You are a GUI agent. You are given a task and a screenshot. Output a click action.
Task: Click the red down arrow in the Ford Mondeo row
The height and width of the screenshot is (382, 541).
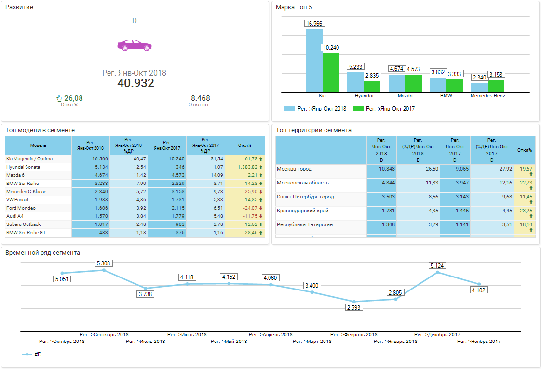(261, 208)
